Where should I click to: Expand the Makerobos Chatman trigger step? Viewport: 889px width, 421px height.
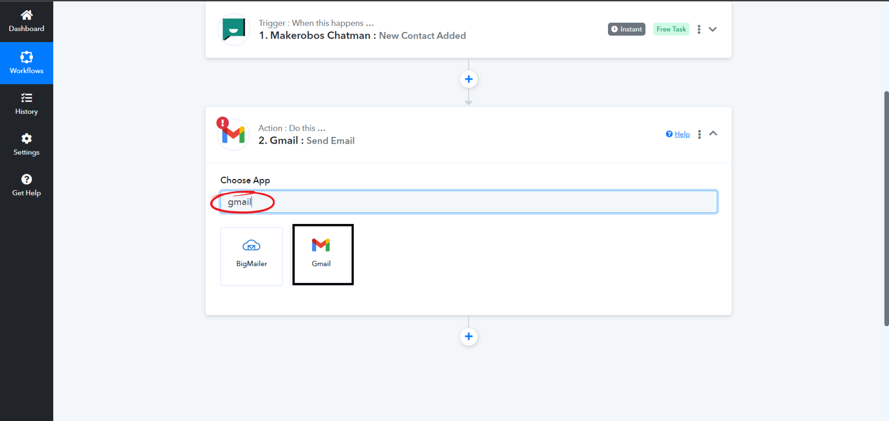(x=713, y=30)
